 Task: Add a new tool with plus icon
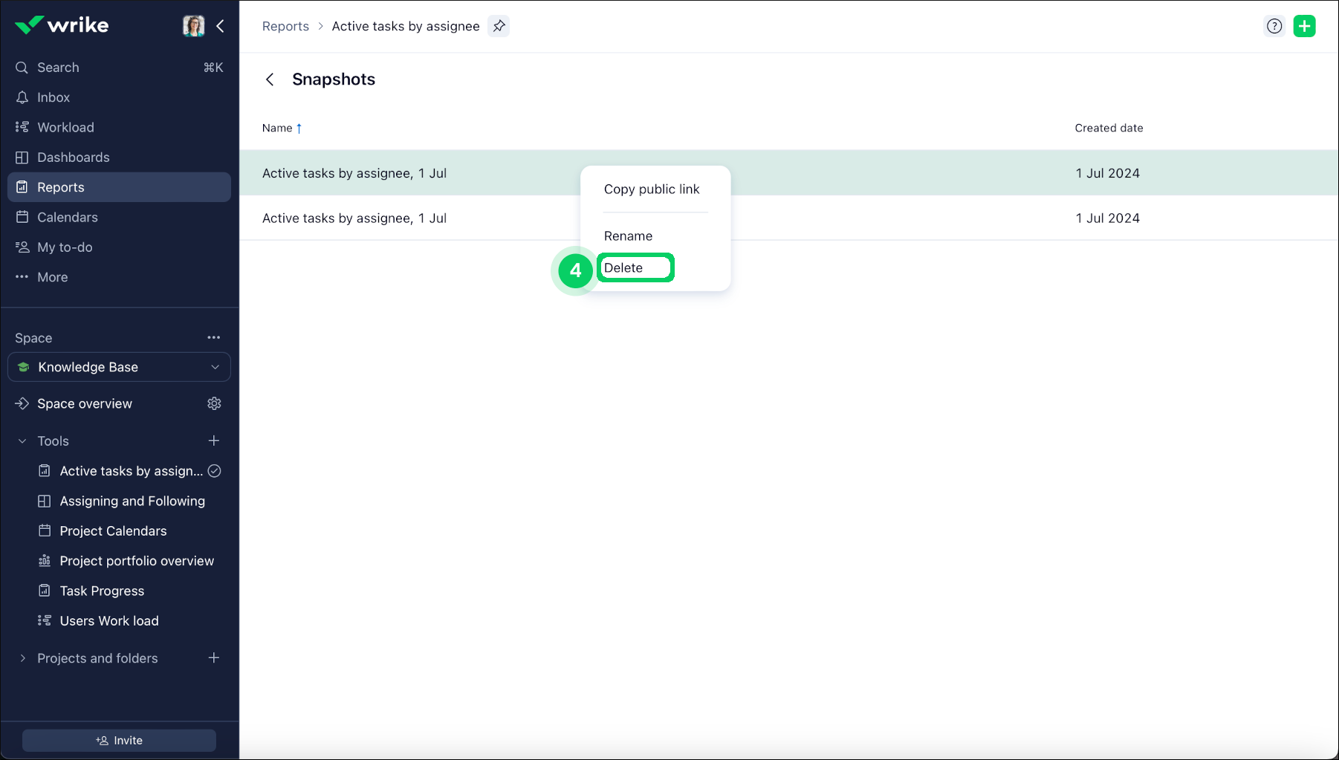(x=214, y=441)
